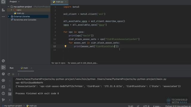
Task: Place cursor on 'import boto3' line
Action: click(71, 7)
